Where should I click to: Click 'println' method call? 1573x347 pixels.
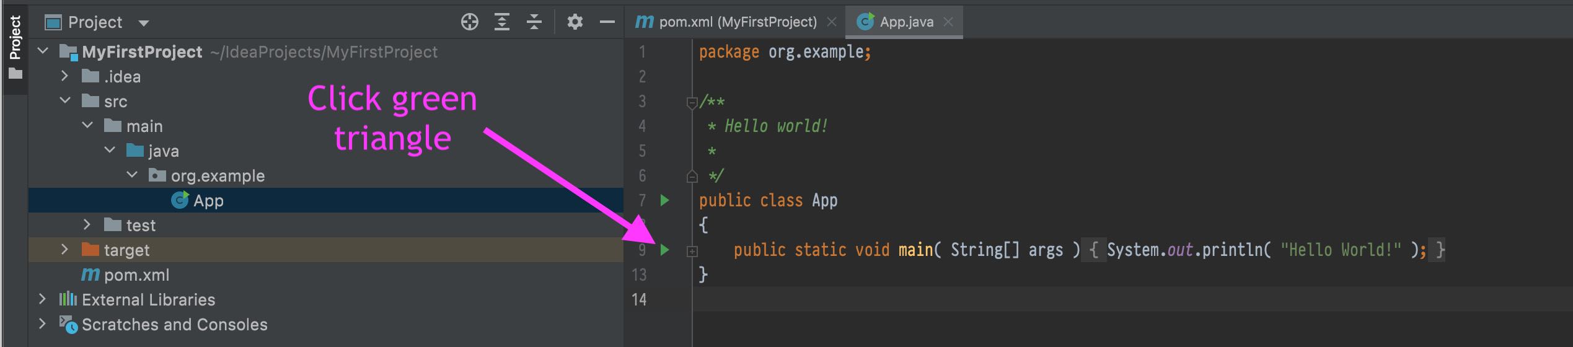click(x=1232, y=250)
